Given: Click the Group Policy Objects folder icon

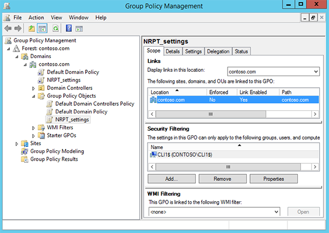Looking at the screenshot, I should (x=41, y=96).
